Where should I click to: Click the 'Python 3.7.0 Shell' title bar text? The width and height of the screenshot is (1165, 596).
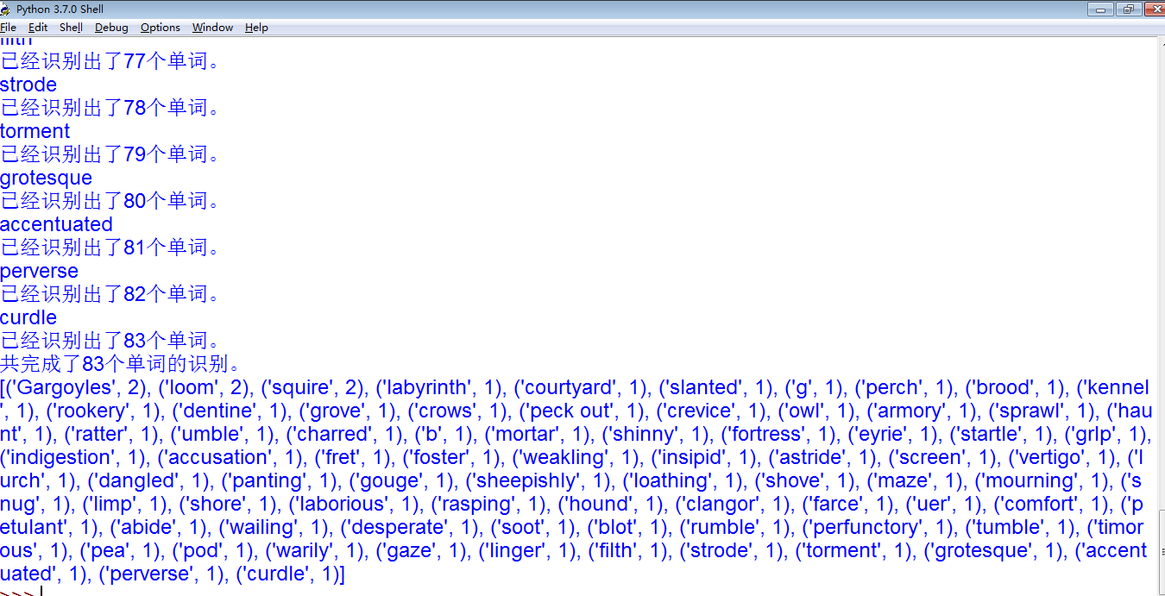coord(60,9)
